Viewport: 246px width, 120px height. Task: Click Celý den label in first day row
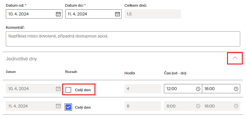point(83,90)
